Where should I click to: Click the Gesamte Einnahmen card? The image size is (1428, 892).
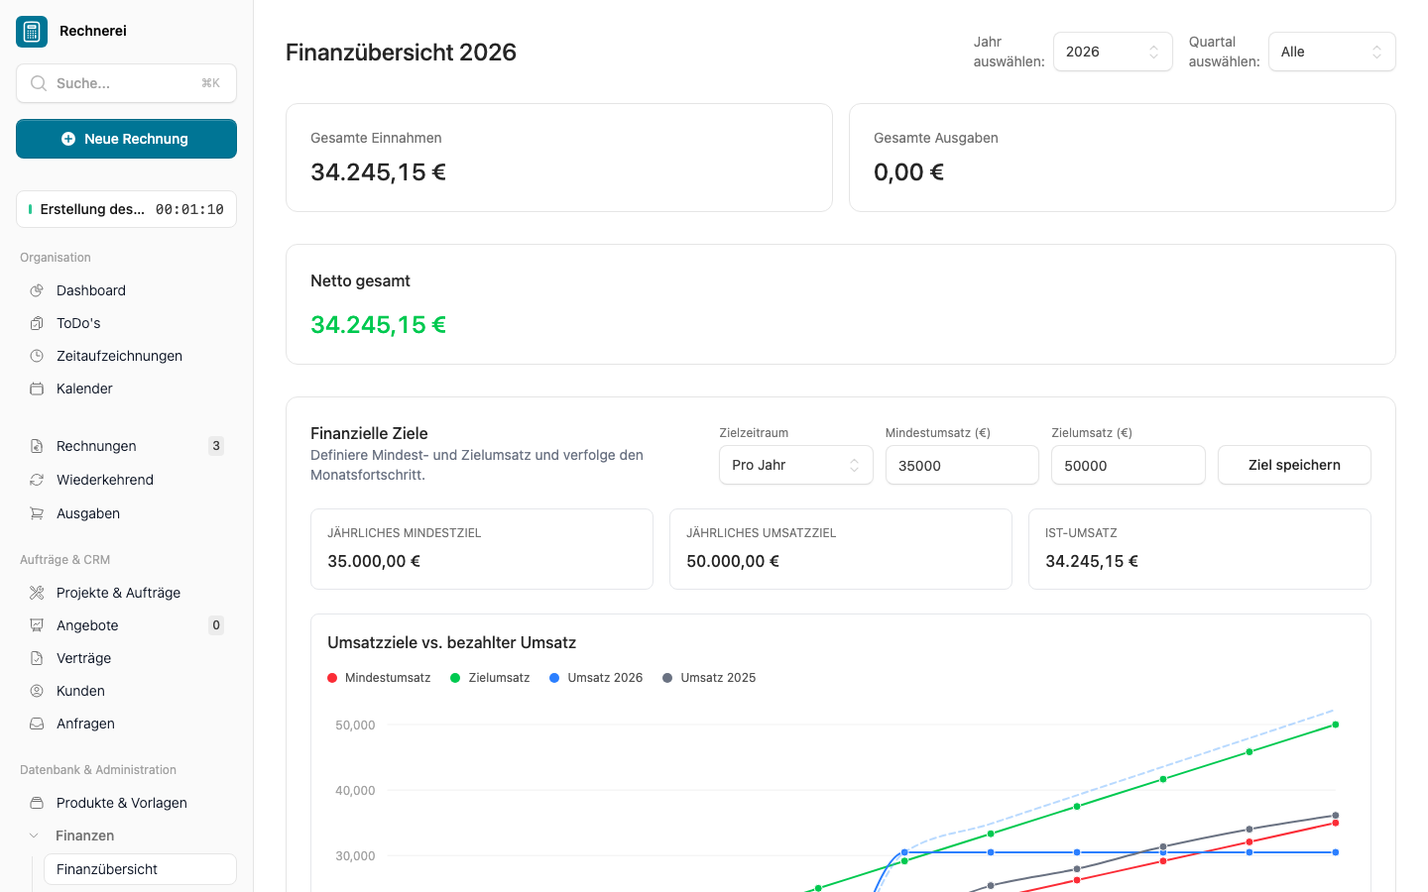tap(559, 158)
